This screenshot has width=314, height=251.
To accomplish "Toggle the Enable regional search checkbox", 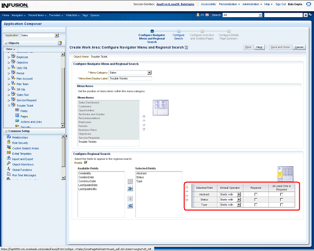I will (86, 163).
